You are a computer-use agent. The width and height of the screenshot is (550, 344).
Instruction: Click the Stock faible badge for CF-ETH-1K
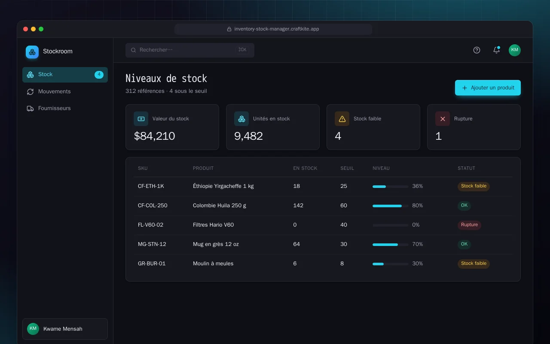474,186
